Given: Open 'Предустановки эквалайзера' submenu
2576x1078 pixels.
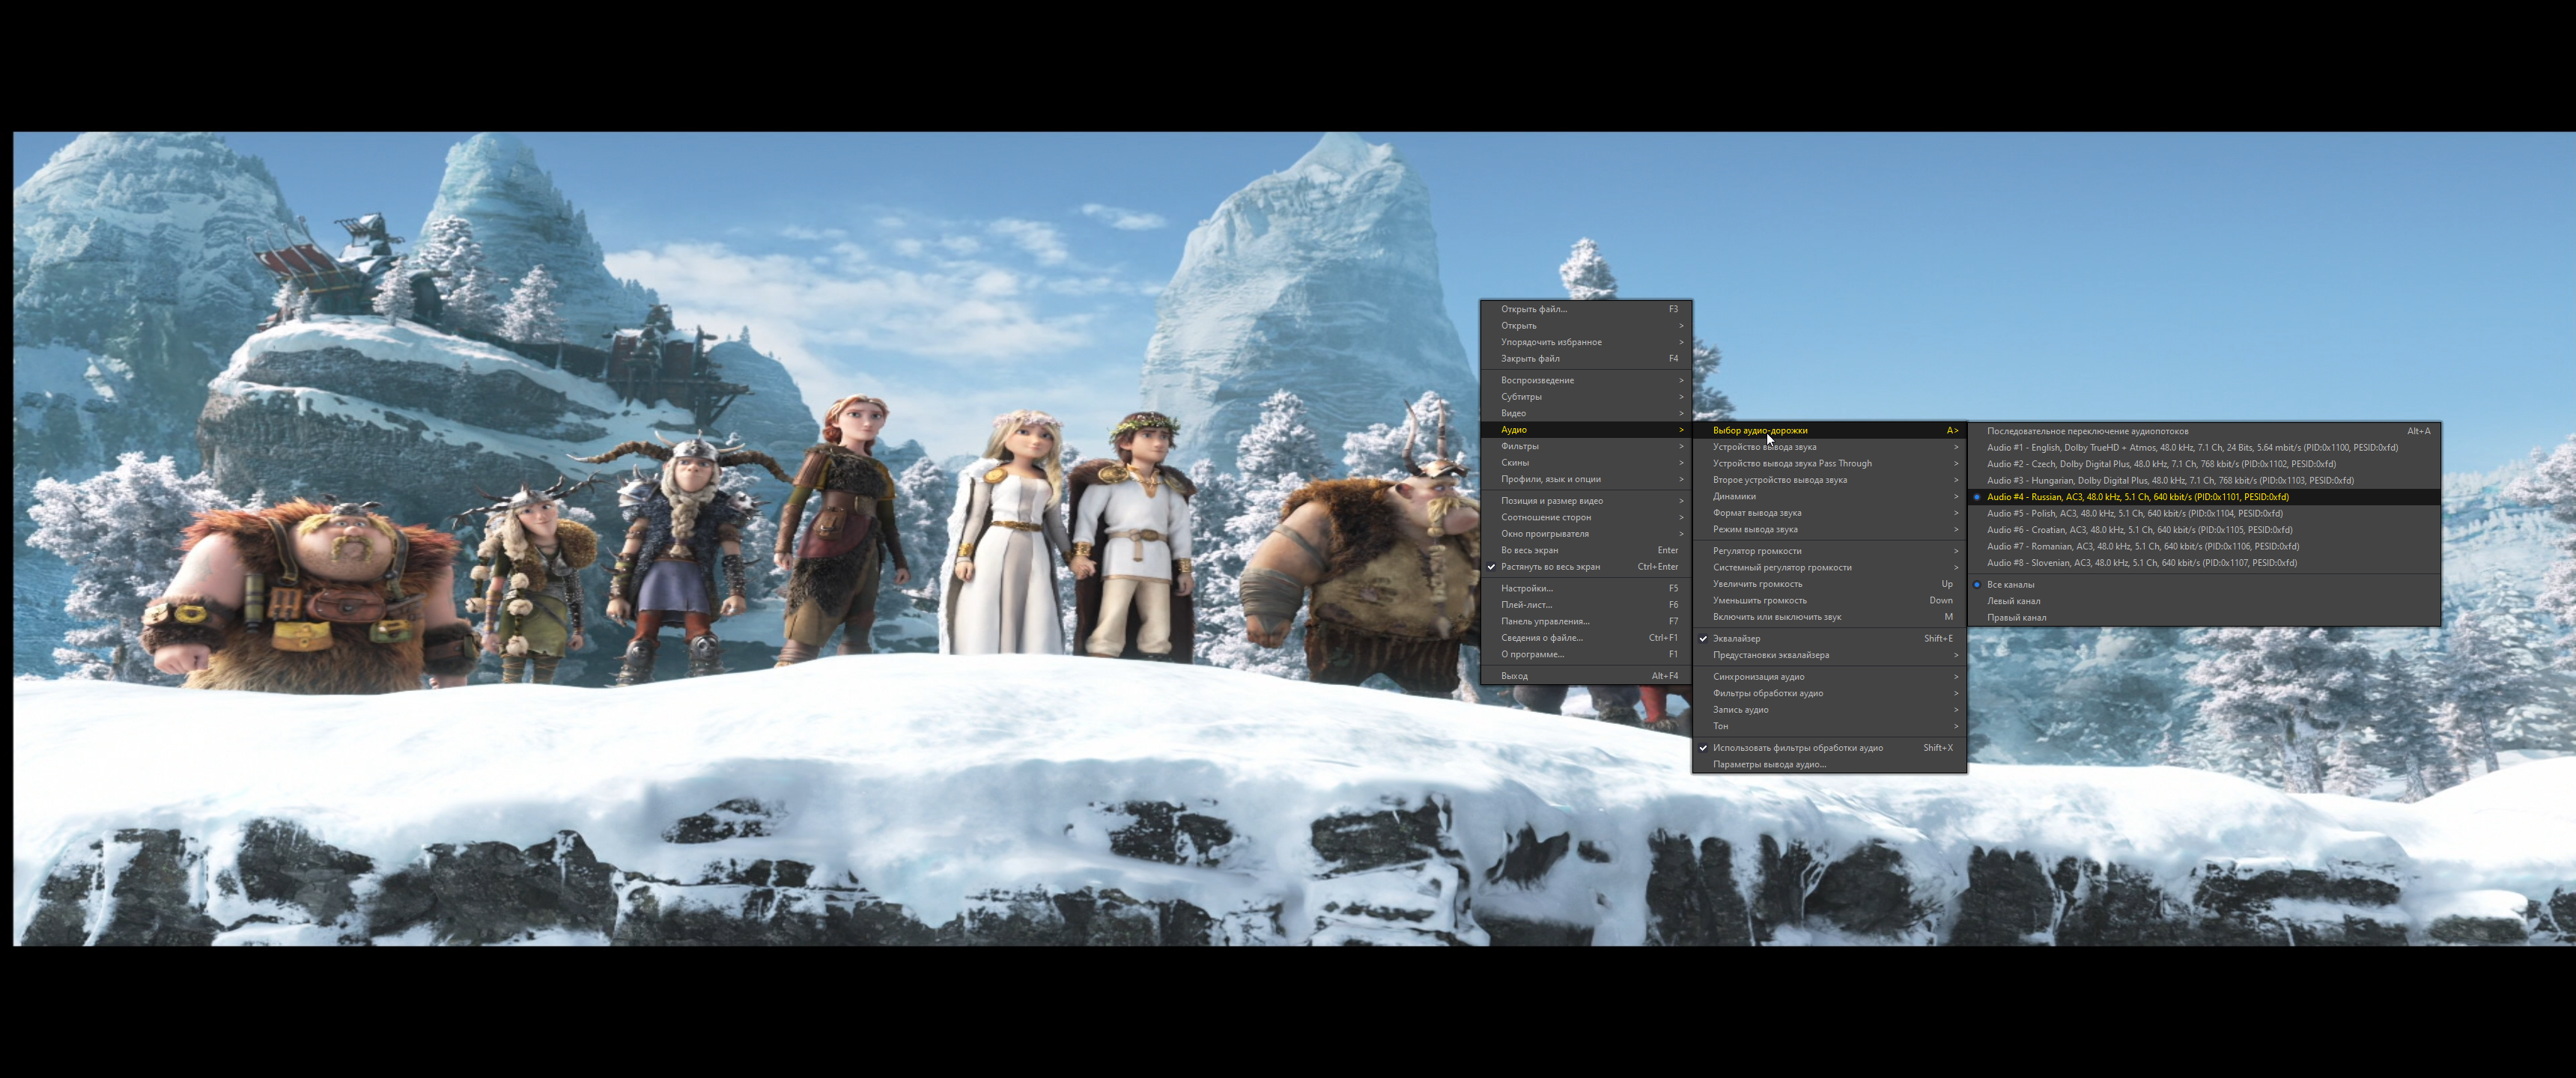Looking at the screenshot, I should [1829, 655].
